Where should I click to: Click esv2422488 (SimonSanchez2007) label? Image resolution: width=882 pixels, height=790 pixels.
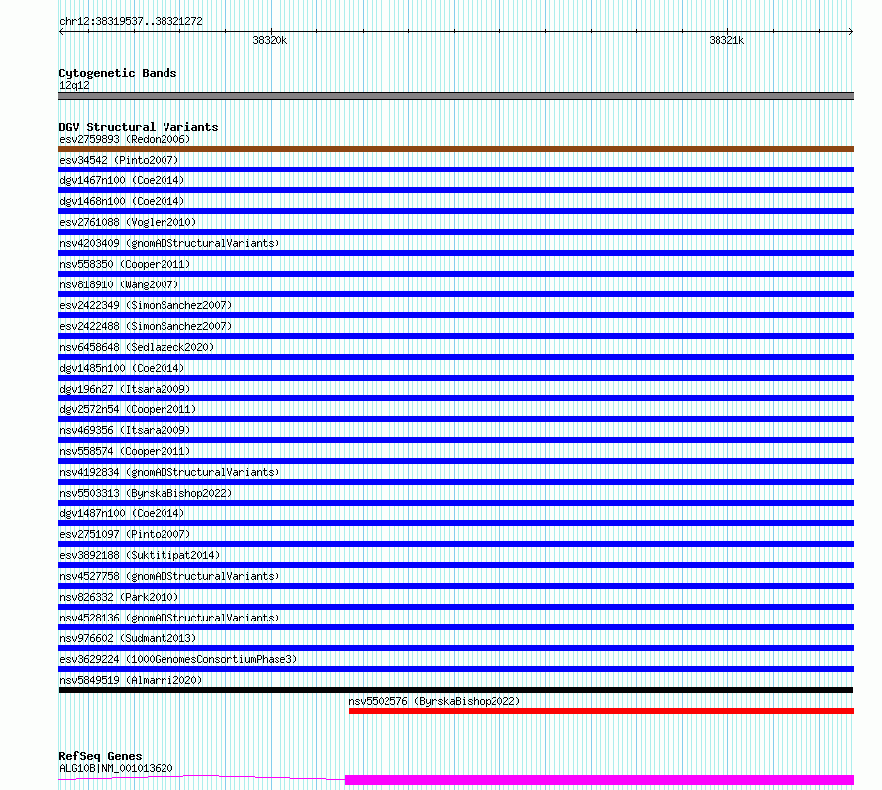[x=146, y=326]
